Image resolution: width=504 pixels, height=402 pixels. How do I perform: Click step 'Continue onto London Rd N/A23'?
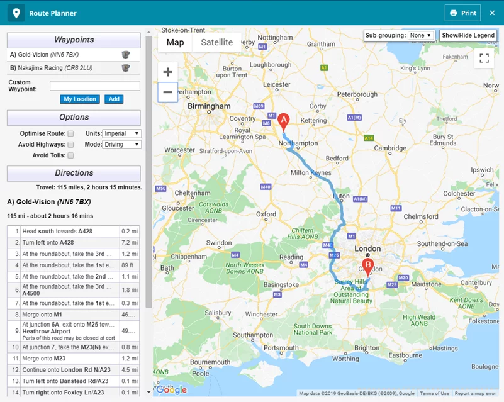click(73, 370)
